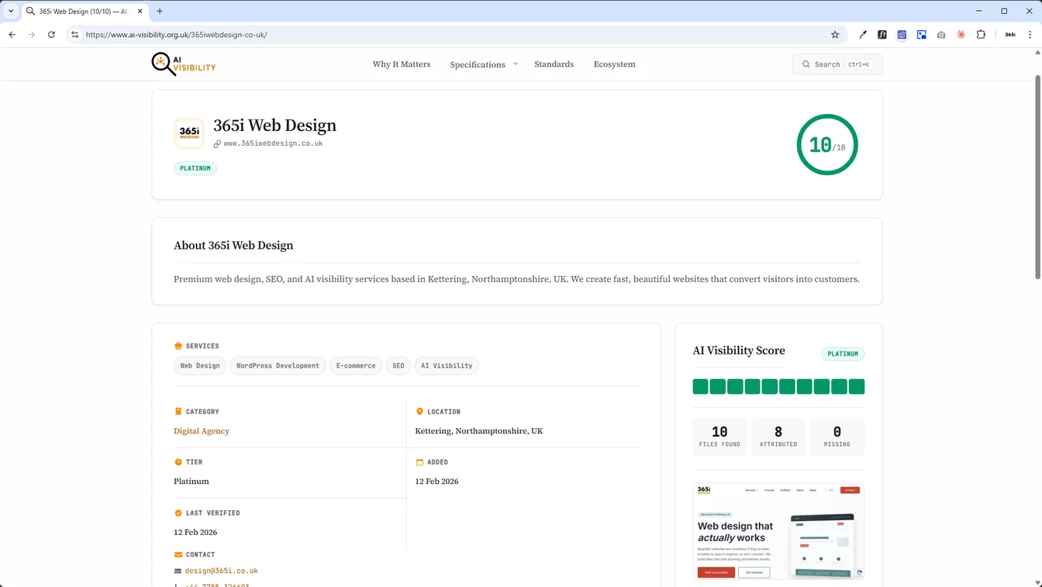Viewport: 1042px width, 587px height.
Task: Click the Services heading icon
Action: pos(178,346)
